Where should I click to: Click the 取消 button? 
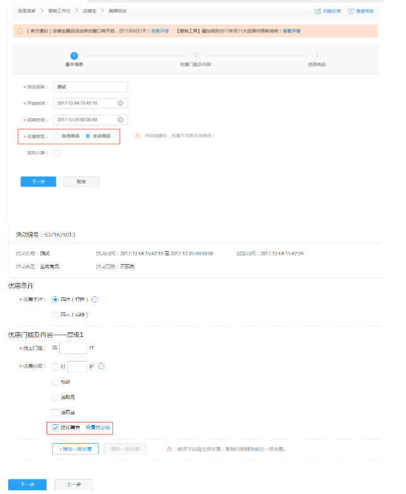(82, 182)
